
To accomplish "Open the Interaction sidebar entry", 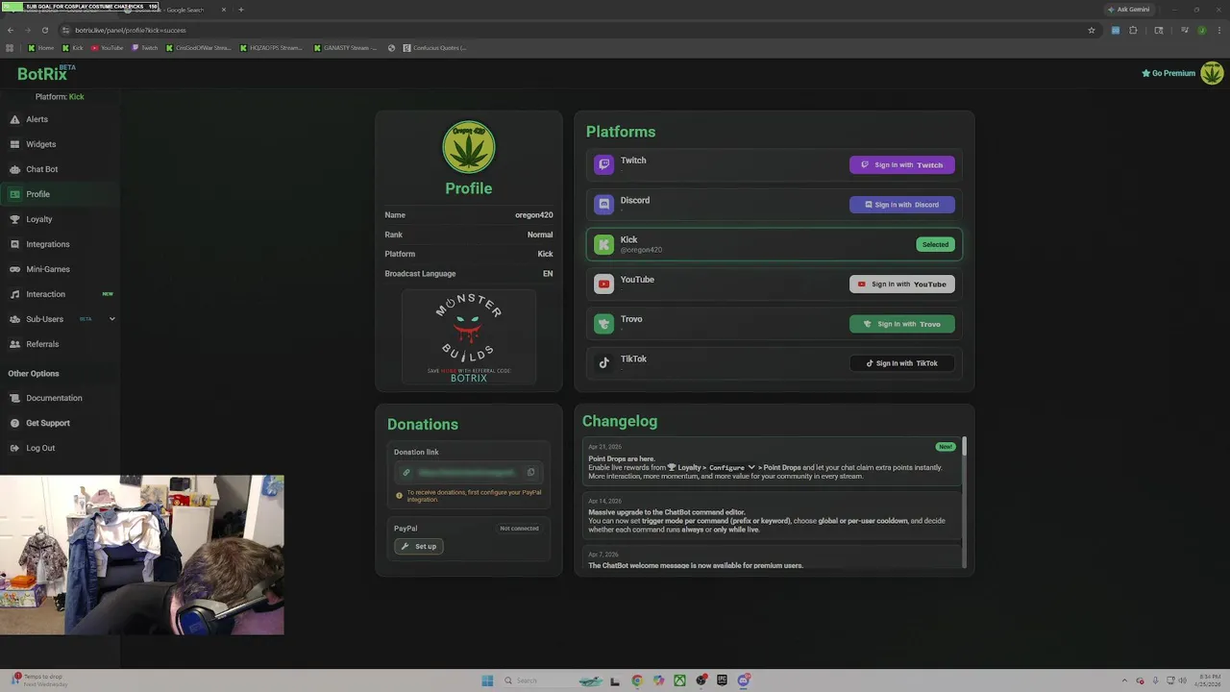I will 60,294.
